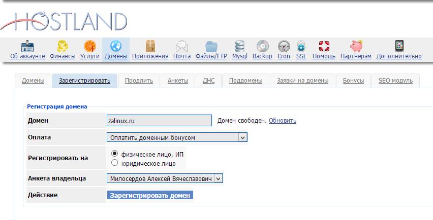Click the 'Зарегистрировать домен' button

tap(150, 195)
